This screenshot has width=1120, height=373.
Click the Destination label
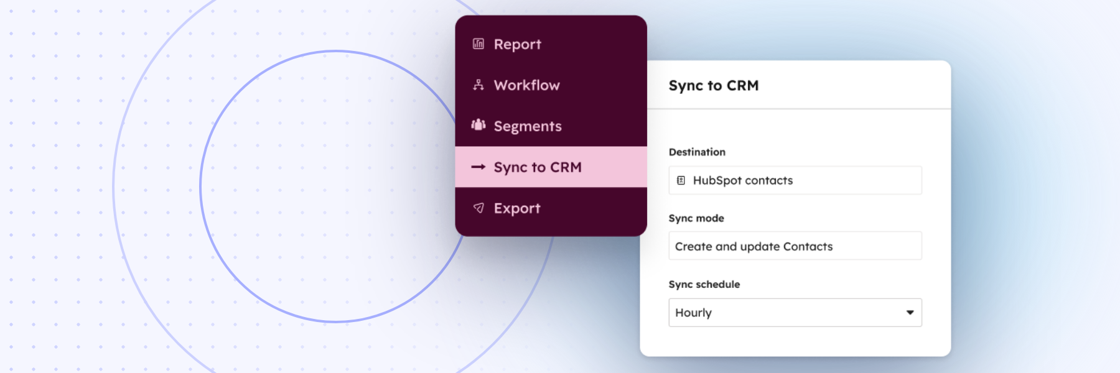[x=697, y=152]
